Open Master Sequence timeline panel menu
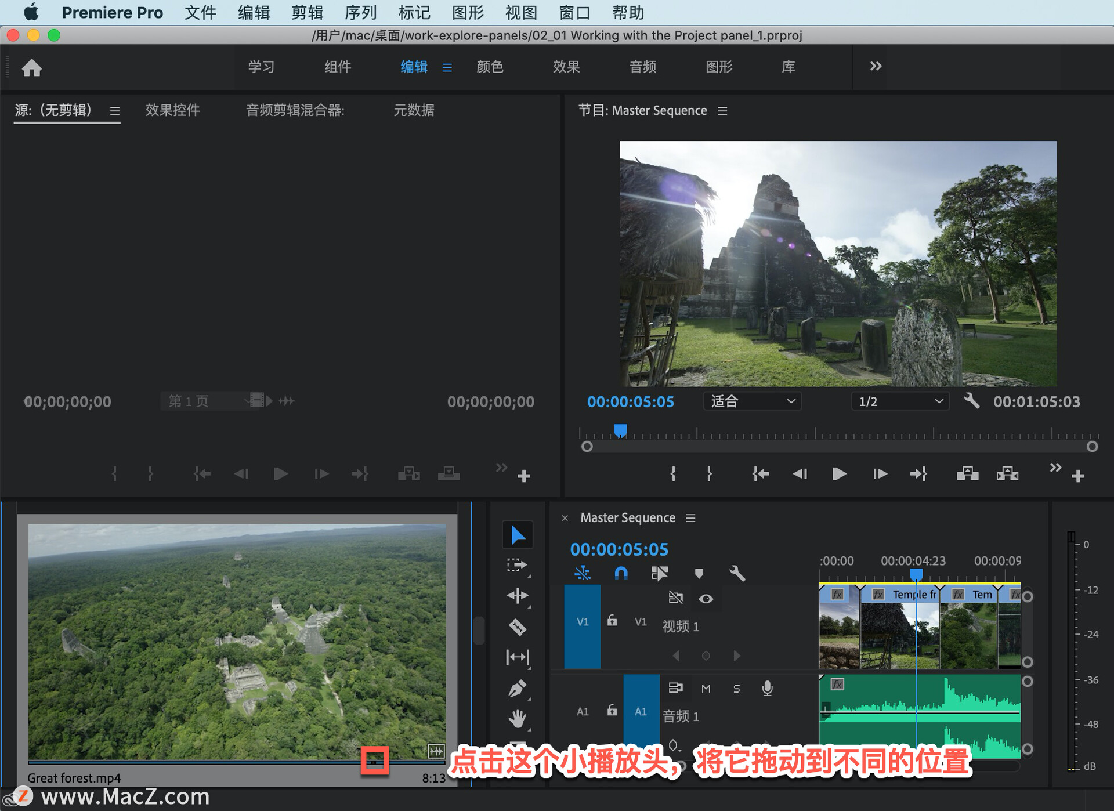The image size is (1114, 811). click(690, 518)
